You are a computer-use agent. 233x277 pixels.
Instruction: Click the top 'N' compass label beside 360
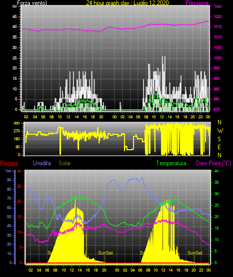click(x=219, y=122)
